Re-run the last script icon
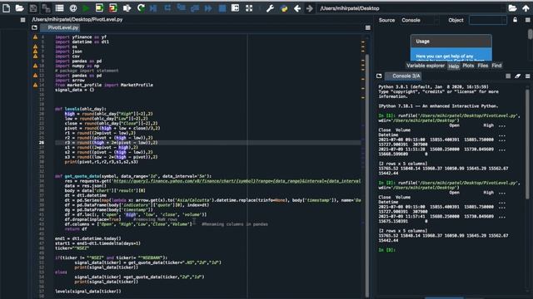533x299 pixels. pyautogui.click(x=141, y=8)
